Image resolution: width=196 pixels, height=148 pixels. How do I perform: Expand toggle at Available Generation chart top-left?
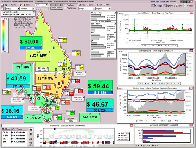coord(120,89)
